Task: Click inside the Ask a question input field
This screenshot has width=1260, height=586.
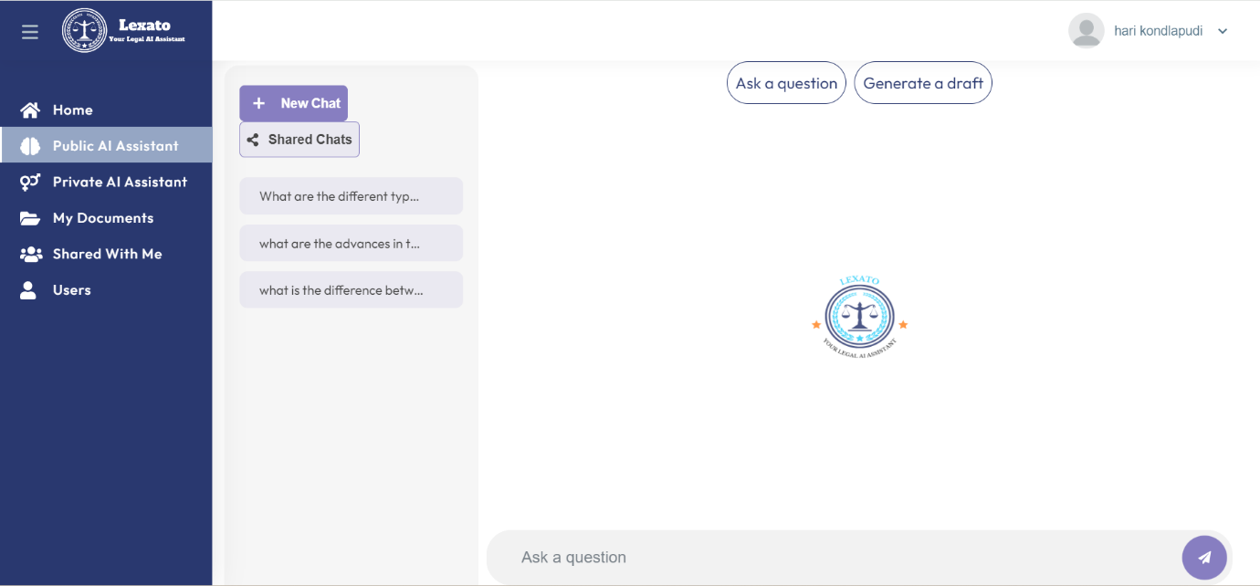Action: (822, 557)
